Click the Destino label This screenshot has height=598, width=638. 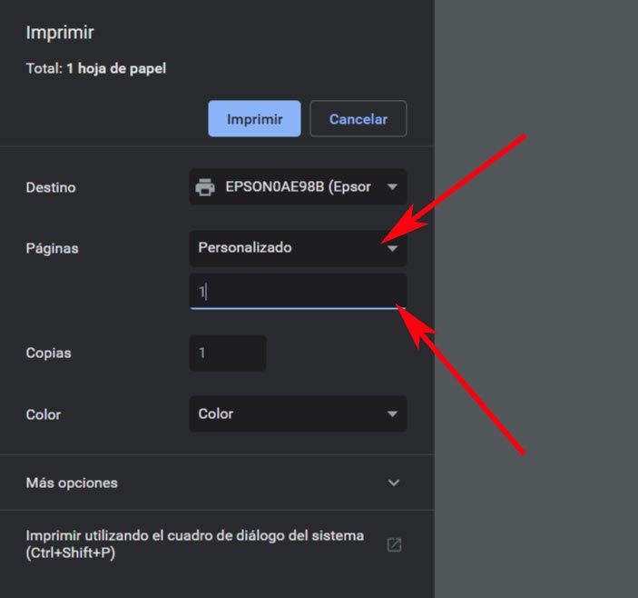[x=51, y=187]
